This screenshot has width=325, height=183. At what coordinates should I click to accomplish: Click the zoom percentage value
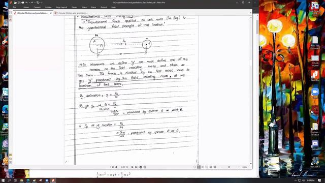(x=245, y=167)
